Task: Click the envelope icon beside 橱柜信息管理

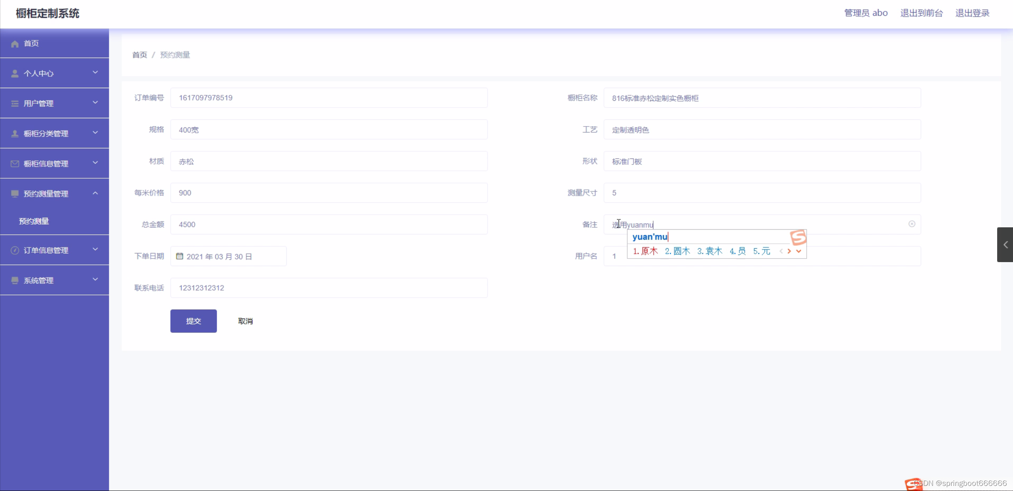Action: [15, 164]
